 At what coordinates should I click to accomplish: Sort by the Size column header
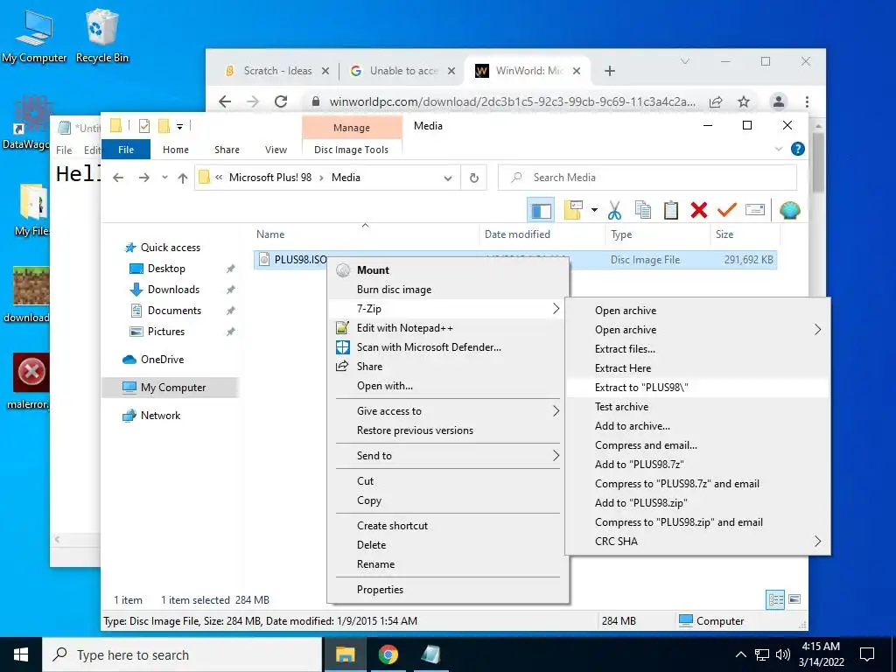tap(745, 234)
